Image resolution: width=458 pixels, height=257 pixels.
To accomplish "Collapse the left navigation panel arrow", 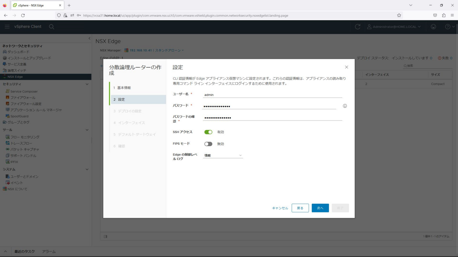I will 89,38.
